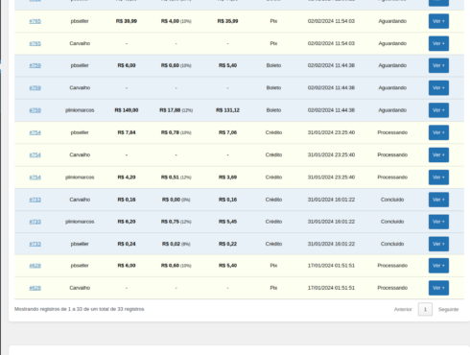Image resolution: width=470 pixels, height=355 pixels.
Task: Open Ver + for #754 pliniomarcos row
Action: pyautogui.click(x=438, y=177)
